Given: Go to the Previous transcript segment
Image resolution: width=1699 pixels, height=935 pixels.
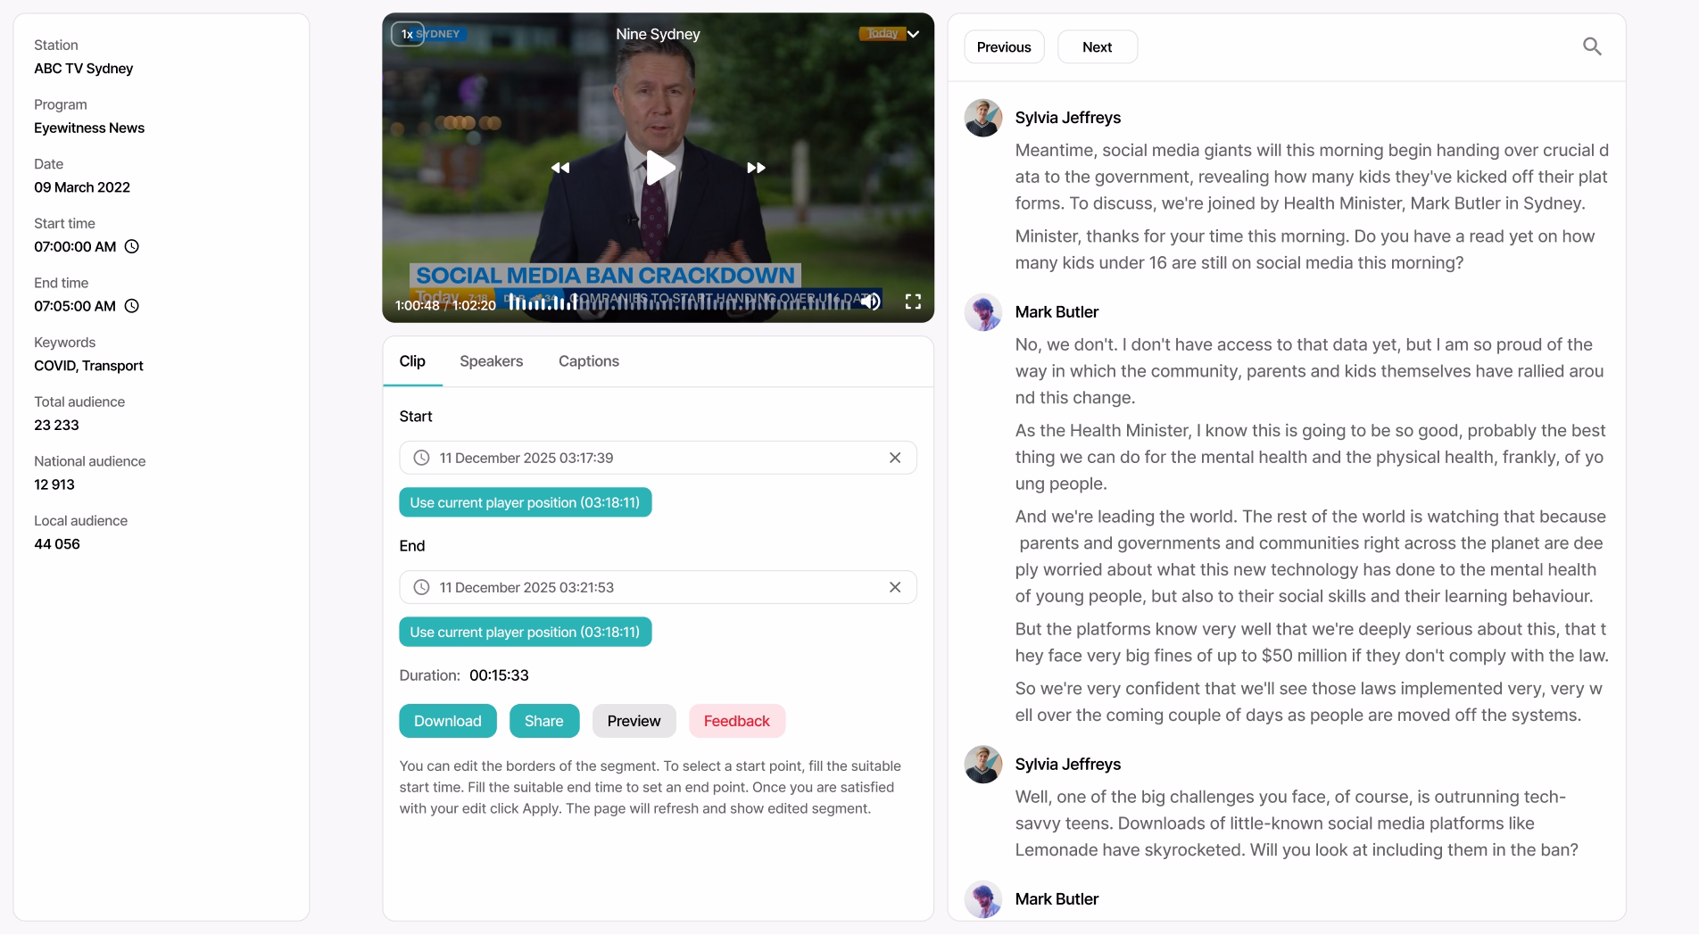Looking at the screenshot, I should point(1004,47).
